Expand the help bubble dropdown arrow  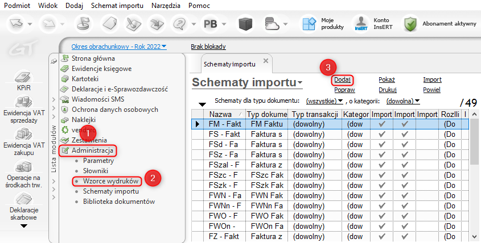[194, 24]
